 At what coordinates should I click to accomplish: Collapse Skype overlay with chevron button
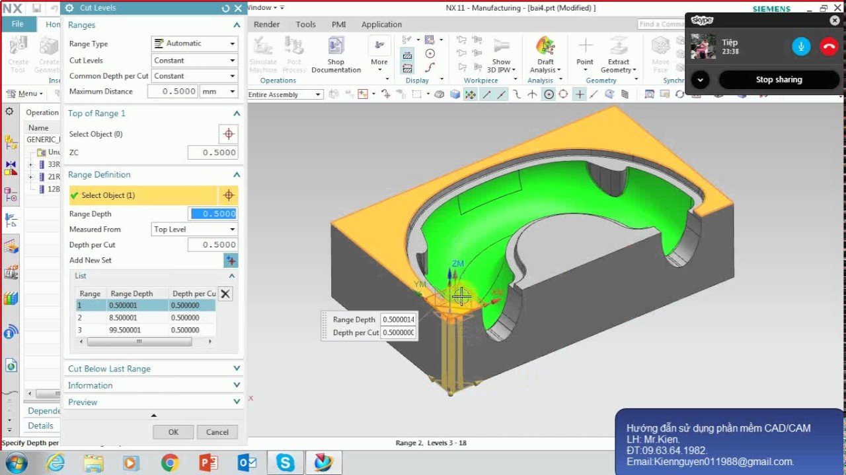click(x=700, y=80)
